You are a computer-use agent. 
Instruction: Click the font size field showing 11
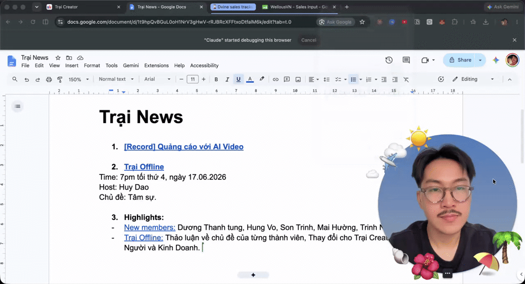point(193,79)
